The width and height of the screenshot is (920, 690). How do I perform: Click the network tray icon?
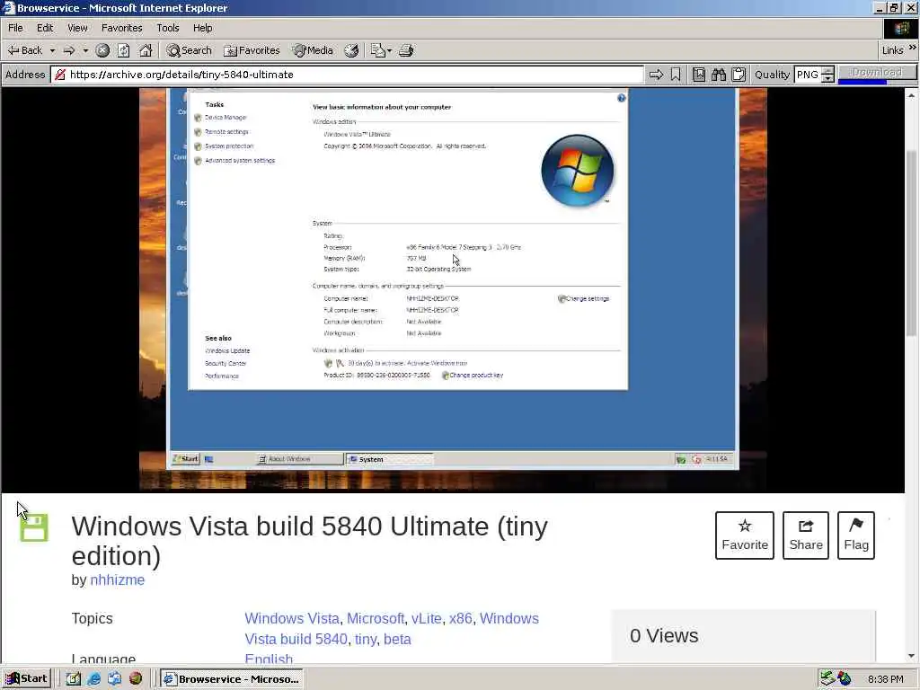click(x=827, y=679)
